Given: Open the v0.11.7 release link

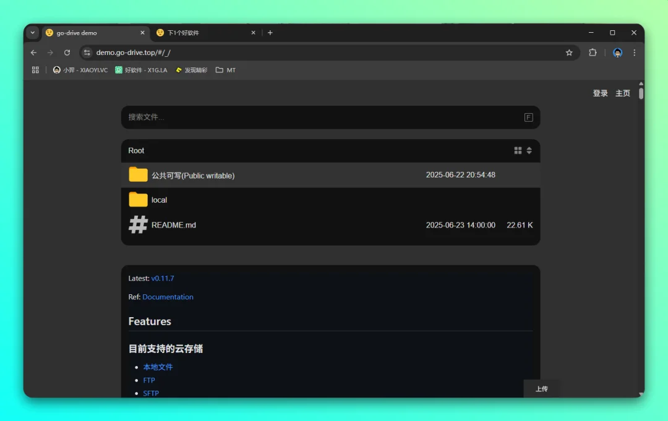Looking at the screenshot, I should tap(163, 278).
